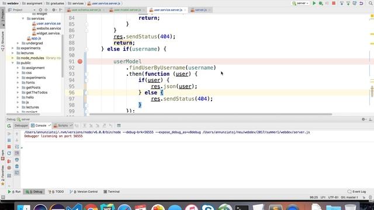Switch to user.schema.server.js editor tab
This screenshot has width=374, height=210.
point(86,10)
